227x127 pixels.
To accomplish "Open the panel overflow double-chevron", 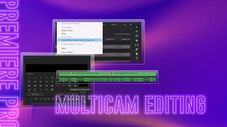I will [x=130, y=24].
